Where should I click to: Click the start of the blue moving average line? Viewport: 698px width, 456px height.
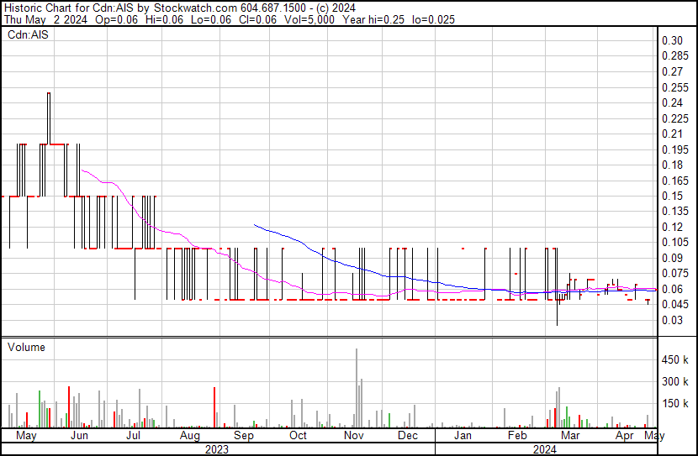[x=254, y=224]
